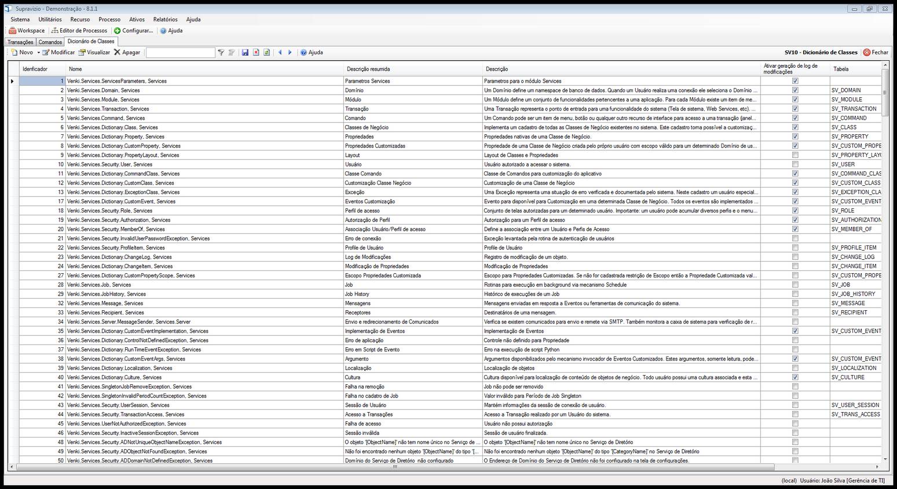Screen dimensions: 897x489
Task: Sort by the Nome column header
Action: (204, 69)
